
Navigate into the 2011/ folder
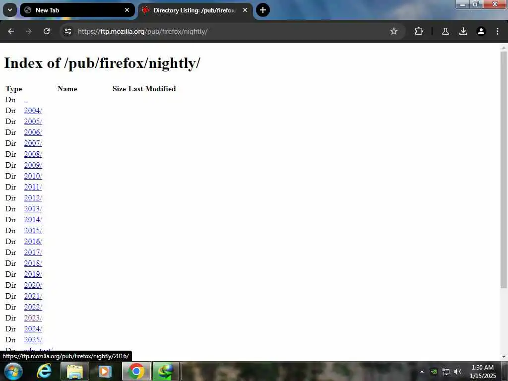(33, 187)
